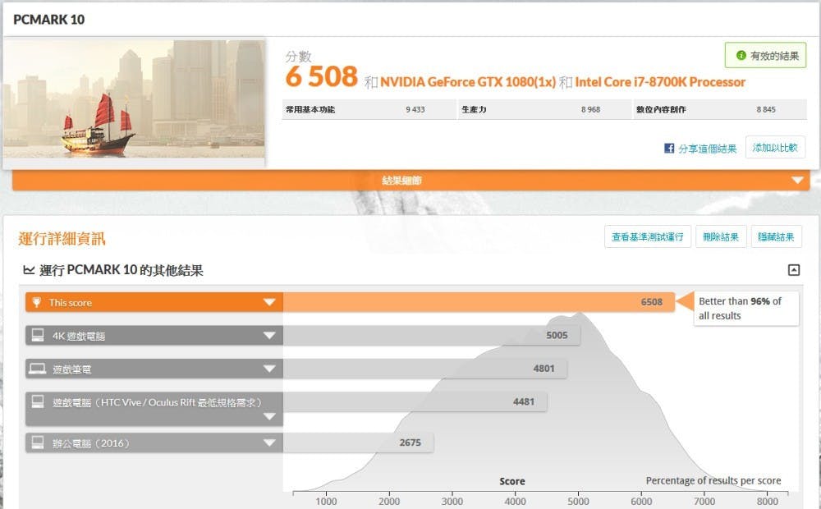The height and width of the screenshot is (509, 821).
Task: Click the 5005 score bar
Action: [432, 335]
